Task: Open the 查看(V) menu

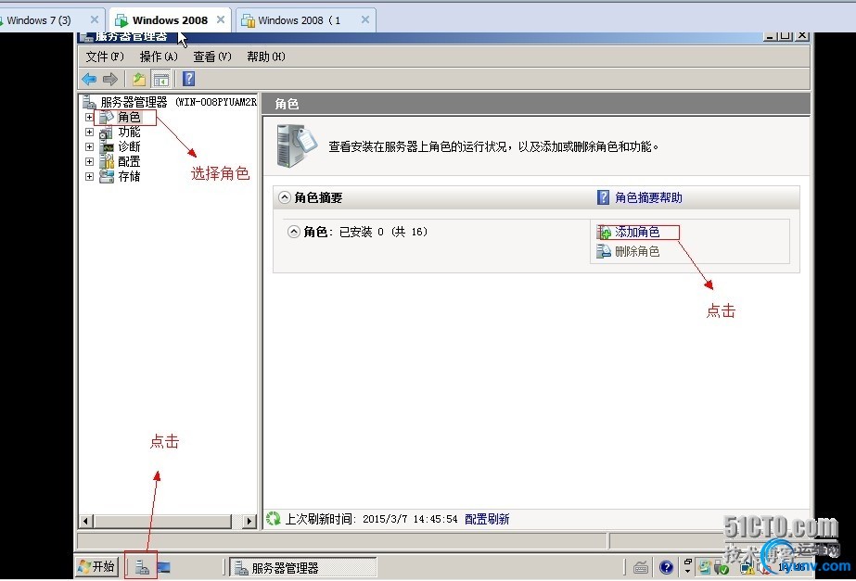Action: 212,57
